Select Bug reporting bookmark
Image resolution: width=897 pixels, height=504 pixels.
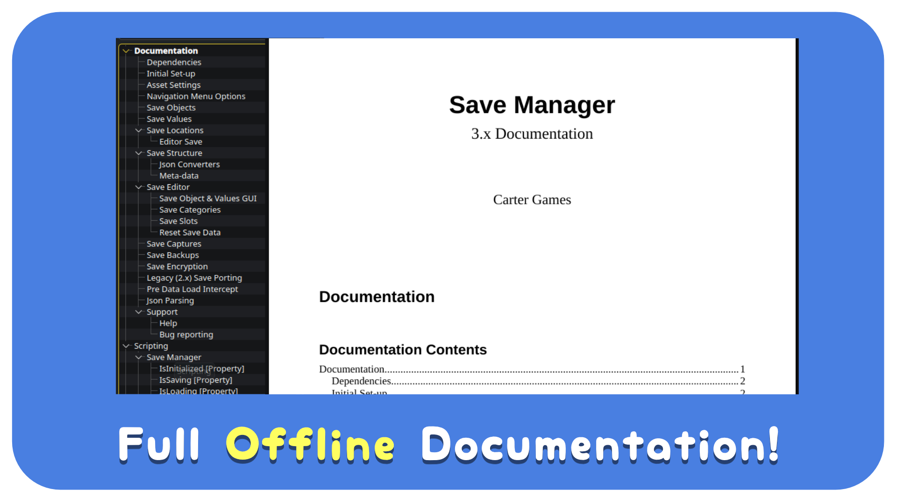coord(186,335)
